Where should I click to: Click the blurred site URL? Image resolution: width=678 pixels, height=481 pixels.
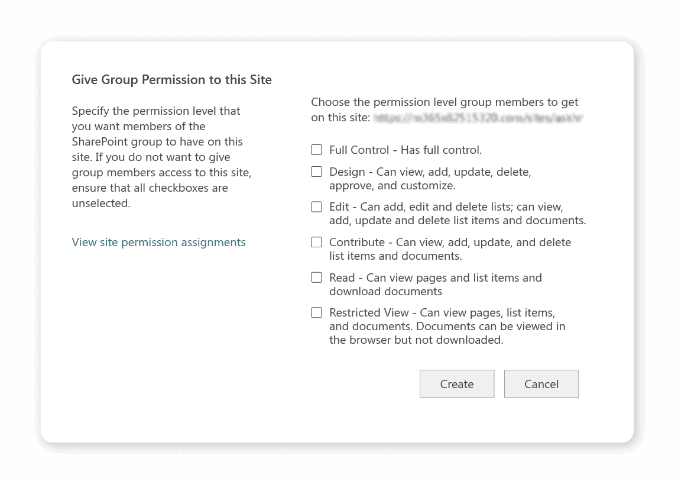pos(478,118)
